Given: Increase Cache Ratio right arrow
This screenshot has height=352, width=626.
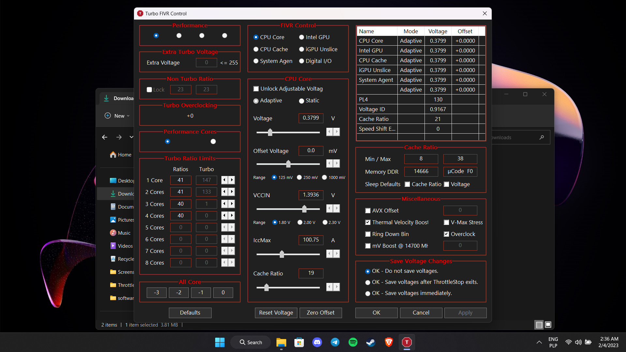Looking at the screenshot, I should pyautogui.click(x=336, y=287).
